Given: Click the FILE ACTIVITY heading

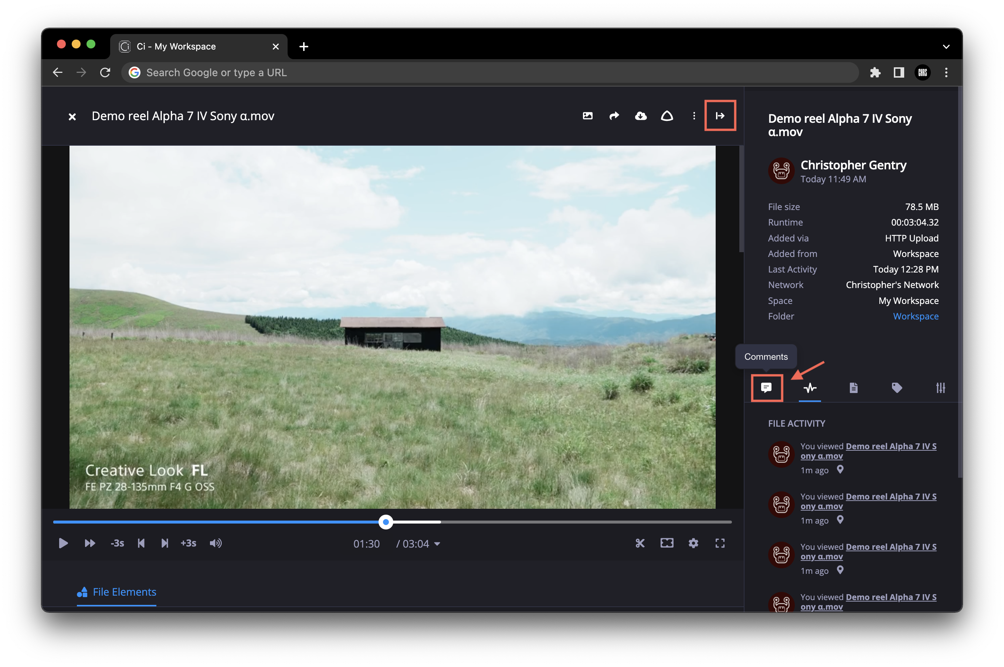Looking at the screenshot, I should tap(797, 423).
